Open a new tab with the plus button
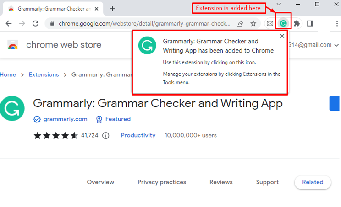341x207 pixels. [112, 9]
